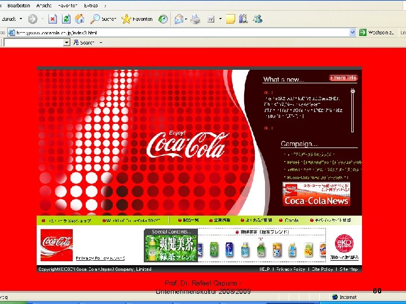Open the History clock icon
Image resolution: width=406 pixels, height=304 pixels.
pos(163,19)
